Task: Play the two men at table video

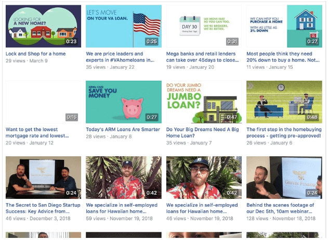Action: coord(43,178)
